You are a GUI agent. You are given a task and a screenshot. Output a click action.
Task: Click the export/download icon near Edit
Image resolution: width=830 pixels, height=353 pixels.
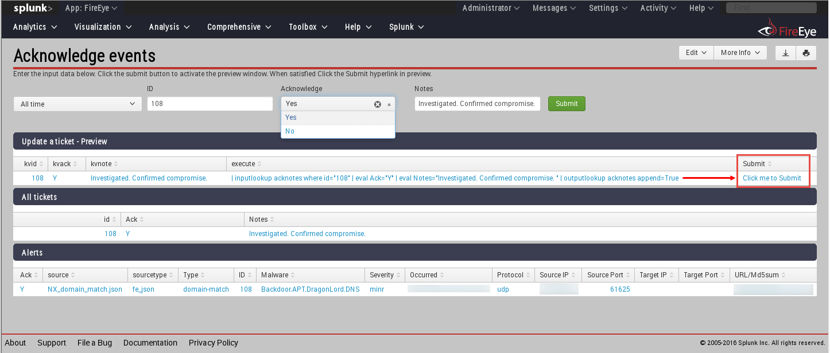coord(785,52)
